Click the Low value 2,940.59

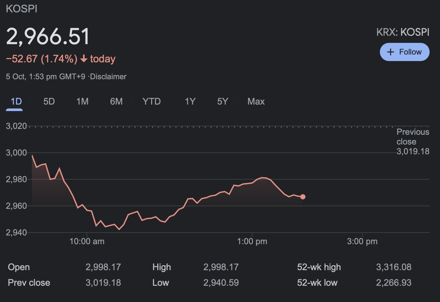(x=221, y=283)
